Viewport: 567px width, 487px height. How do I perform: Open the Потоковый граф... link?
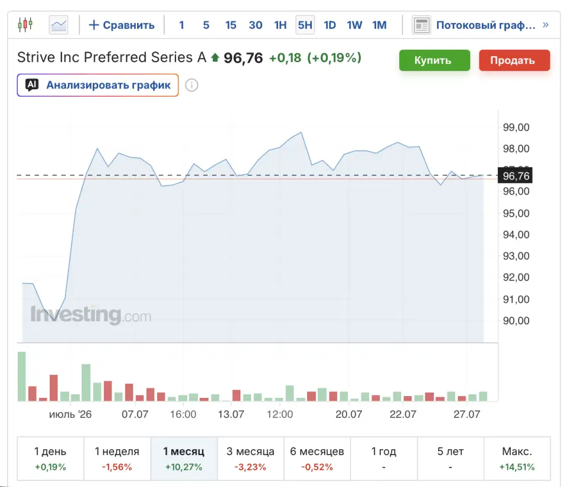[x=485, y=25]
